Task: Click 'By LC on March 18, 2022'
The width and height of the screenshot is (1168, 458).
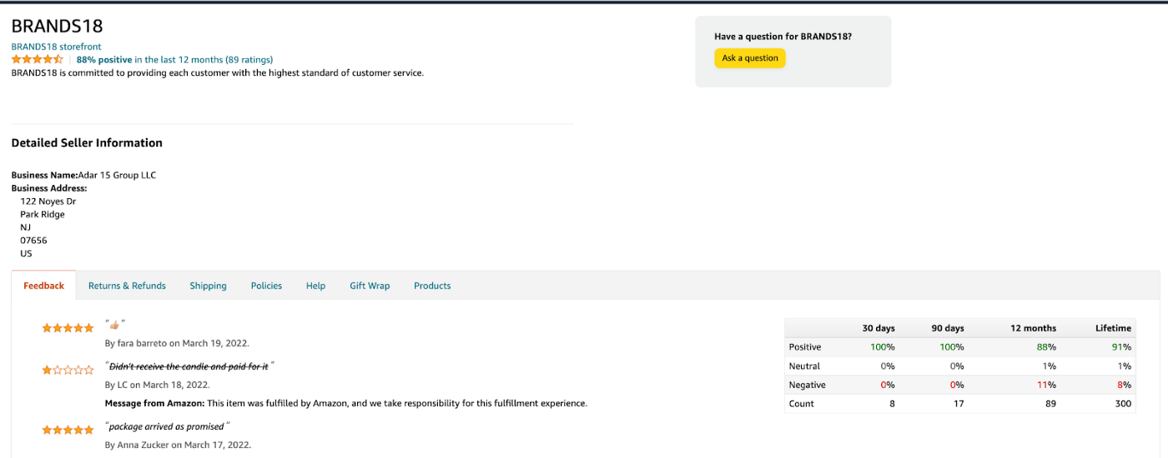Action: (x=158, y=385)
